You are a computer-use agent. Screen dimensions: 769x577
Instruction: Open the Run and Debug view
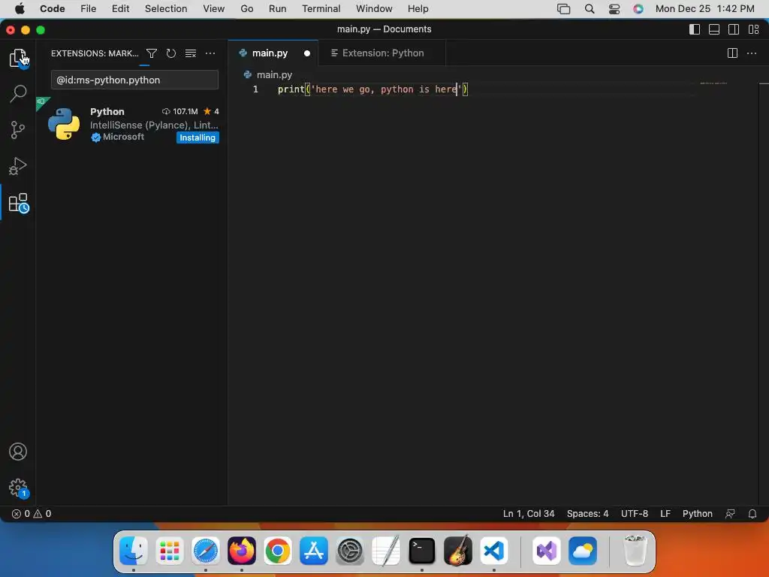pos(18,166)
